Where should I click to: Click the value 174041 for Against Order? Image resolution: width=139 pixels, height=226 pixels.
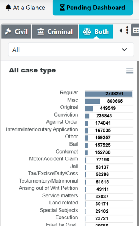click(x=103, y=123)
